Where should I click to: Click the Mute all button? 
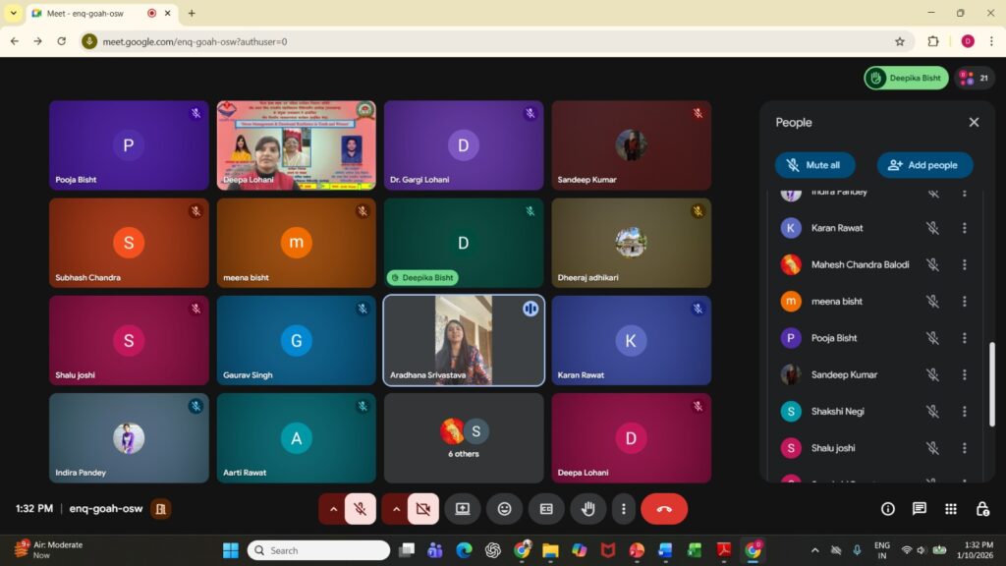tap(814, 165)
